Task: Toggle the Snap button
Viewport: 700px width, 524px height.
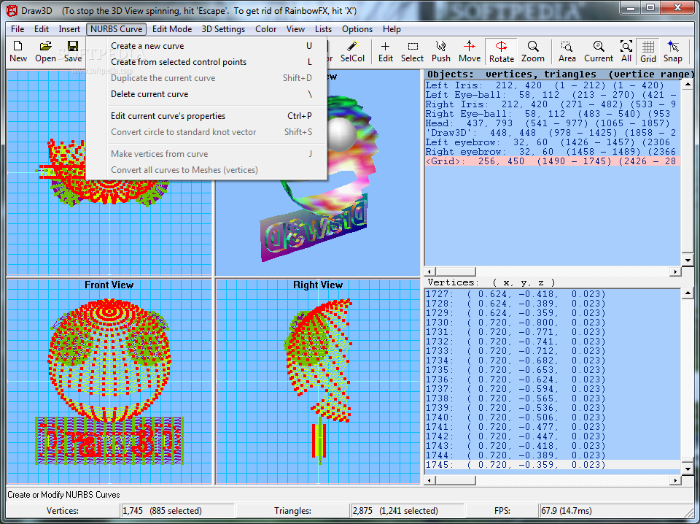Action: click(x=673, y=51)
